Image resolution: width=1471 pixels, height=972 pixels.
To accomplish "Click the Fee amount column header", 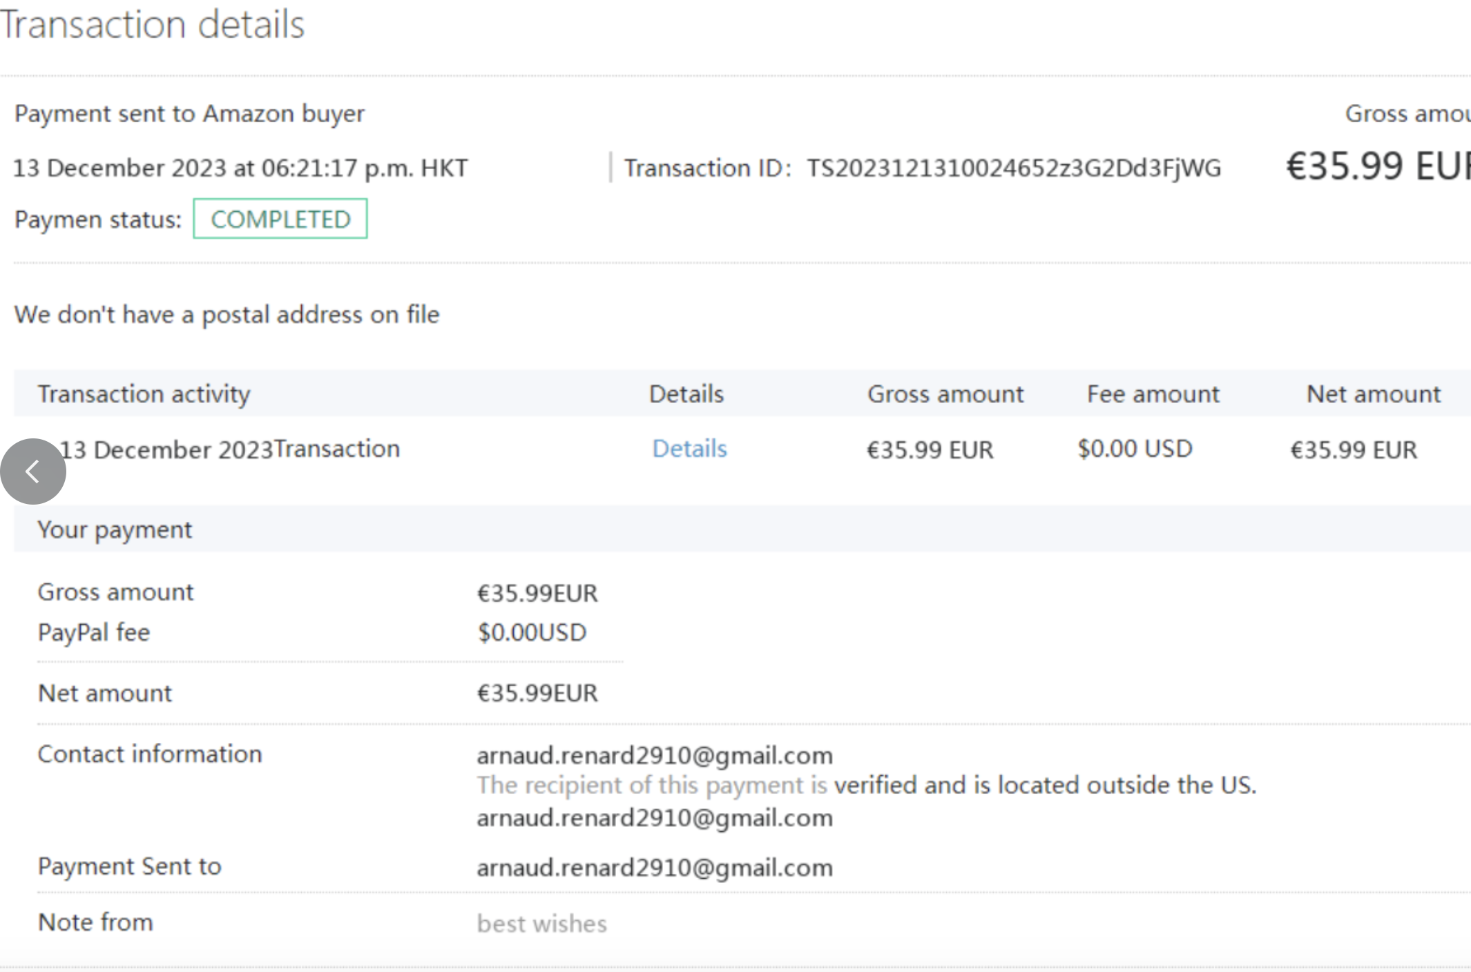I will (1153, 393).
